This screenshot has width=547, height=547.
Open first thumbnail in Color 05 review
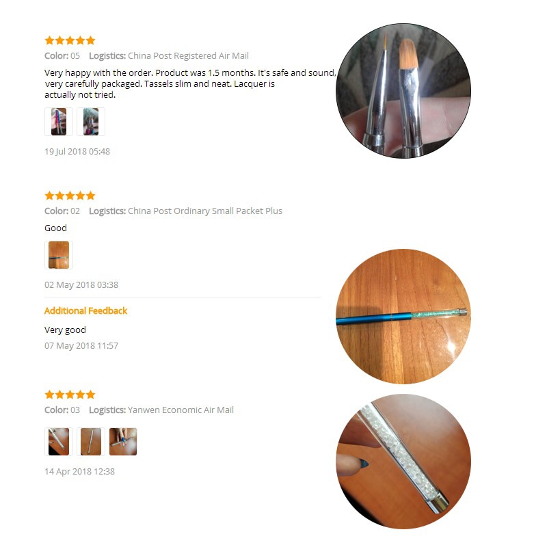pos(59,122)
